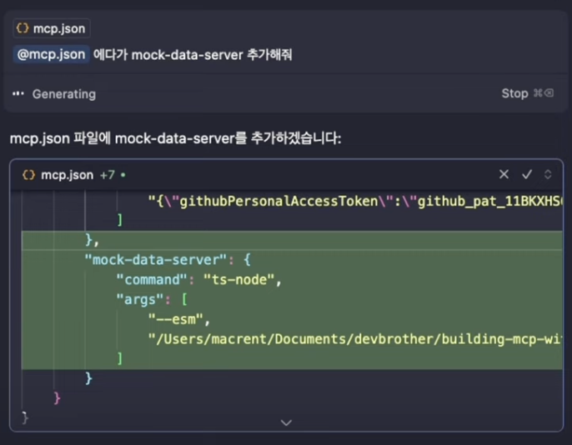
Task: Click the "mock-data-server" key in the diff
Action: pyautogui.click(x=156, y=259)
